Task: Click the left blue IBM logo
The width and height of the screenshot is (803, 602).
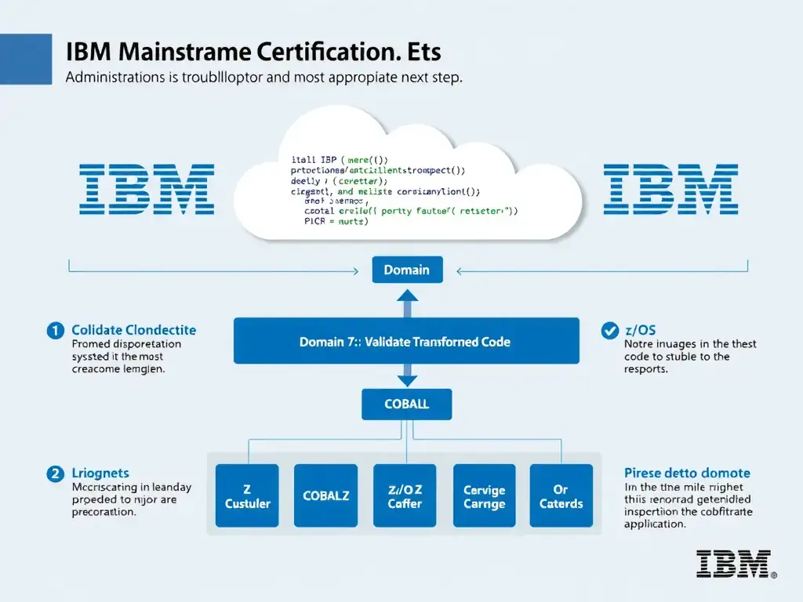Action: coord(147,189)
